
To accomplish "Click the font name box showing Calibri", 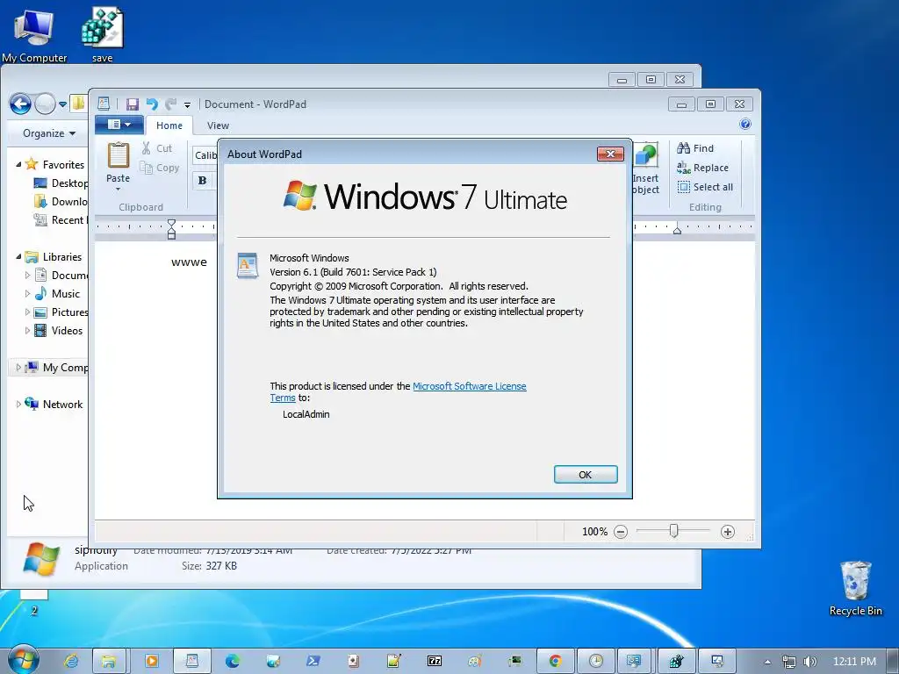I will (205, 155).
